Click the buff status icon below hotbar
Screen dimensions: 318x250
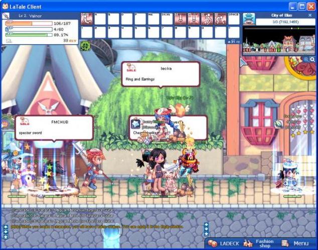(85, 46)
